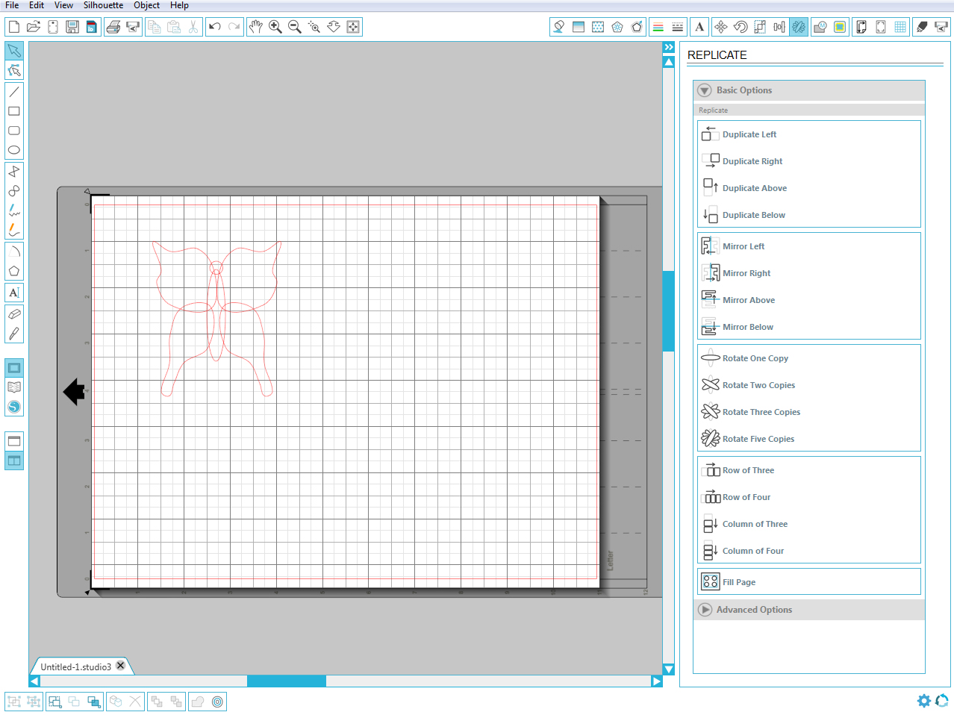Activate the Text tool
This screenshot has height=715, width=954.
(14, 293)
